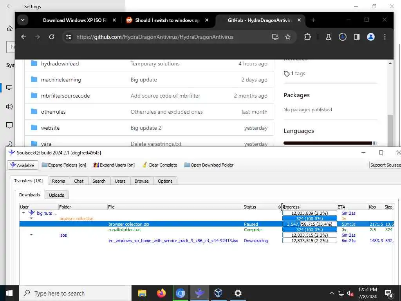Toggle Expand Users [on]
401x301 pixels.
(114, 165)
